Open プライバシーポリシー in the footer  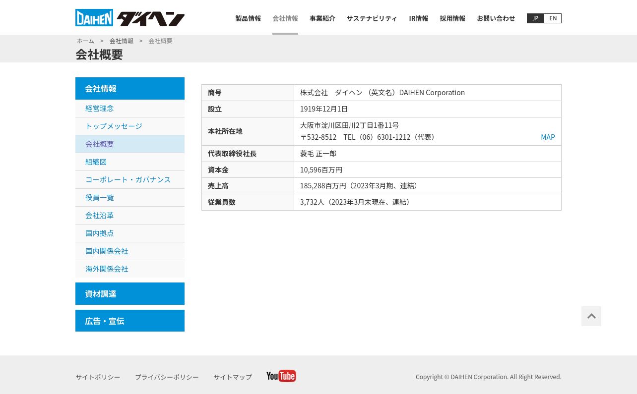(x=167, y=377)
